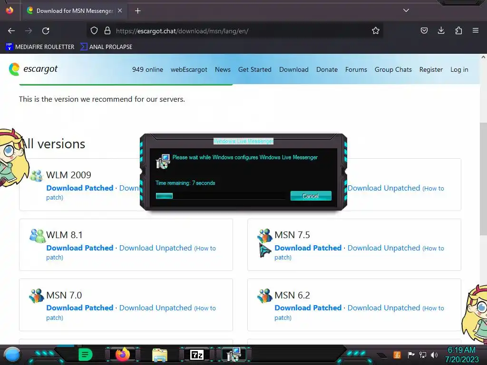Go back with the browser back arrow
The image size is (487, 365).
pos(11,31)
